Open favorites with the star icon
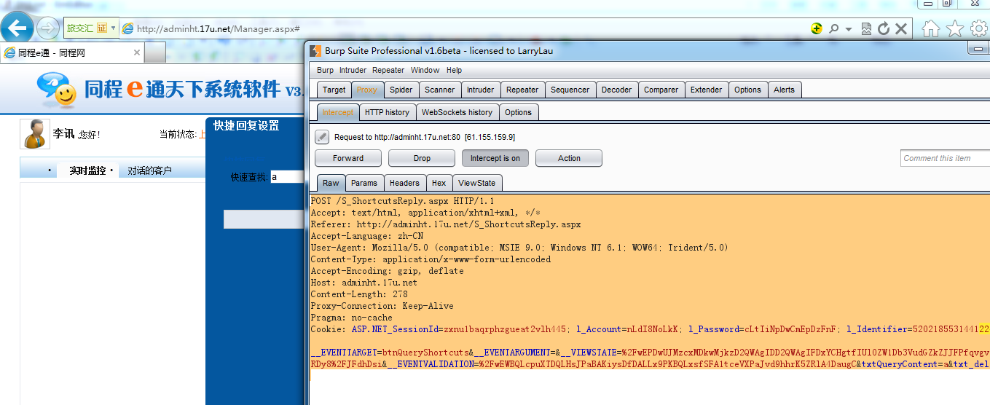 [954, 28]
